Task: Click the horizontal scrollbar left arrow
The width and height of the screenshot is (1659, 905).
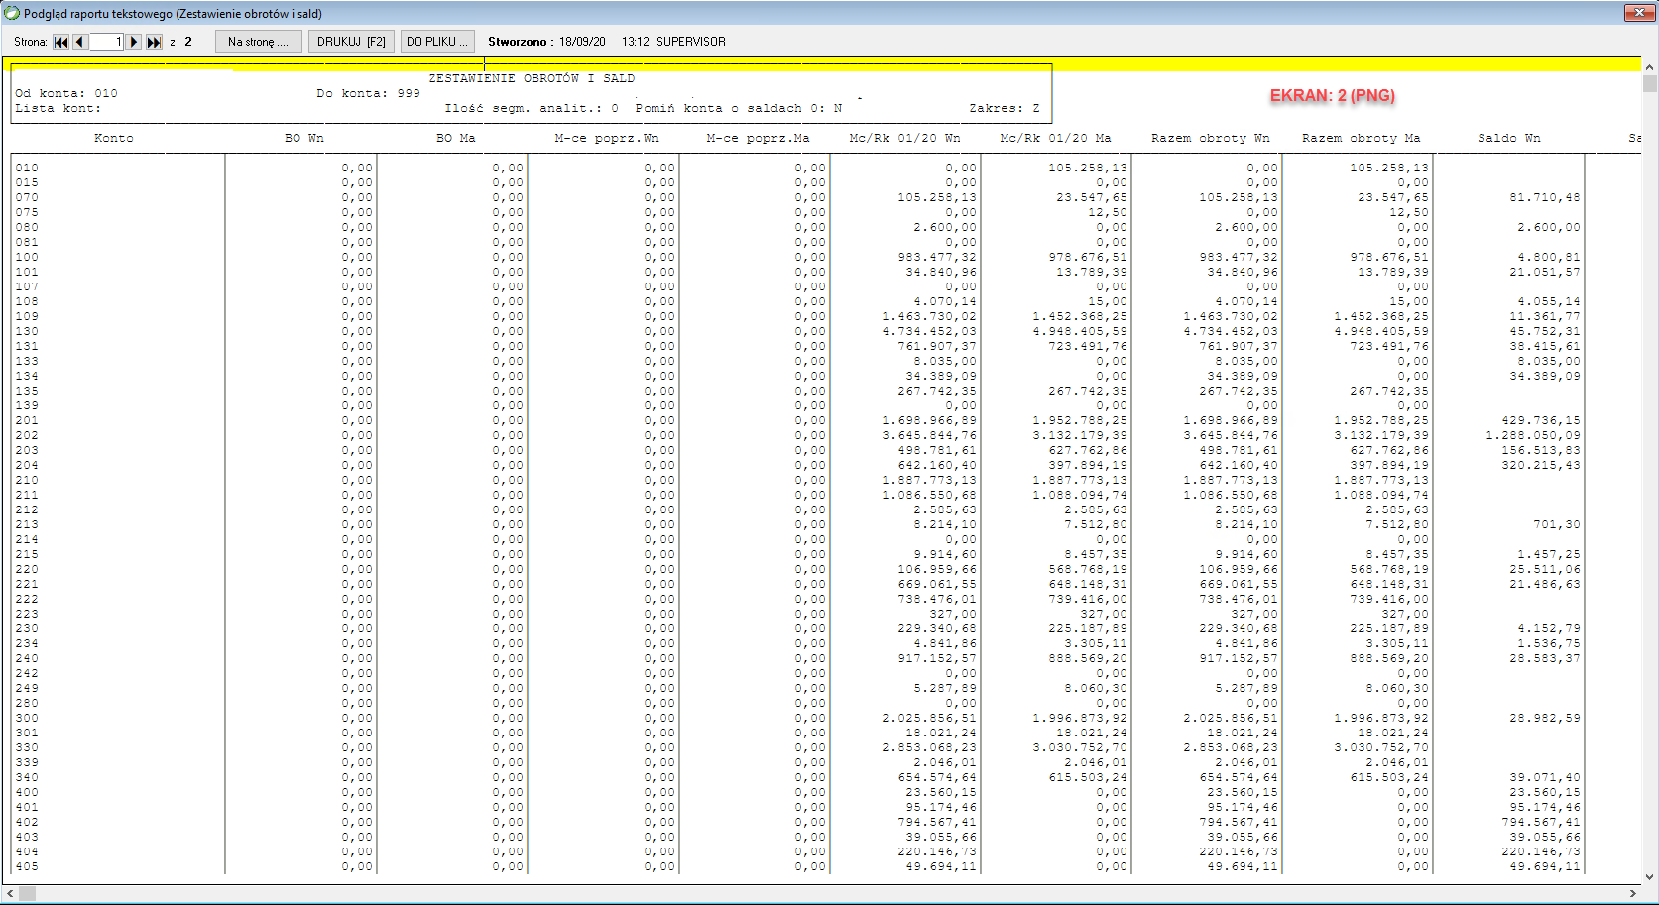Action: 10,894
